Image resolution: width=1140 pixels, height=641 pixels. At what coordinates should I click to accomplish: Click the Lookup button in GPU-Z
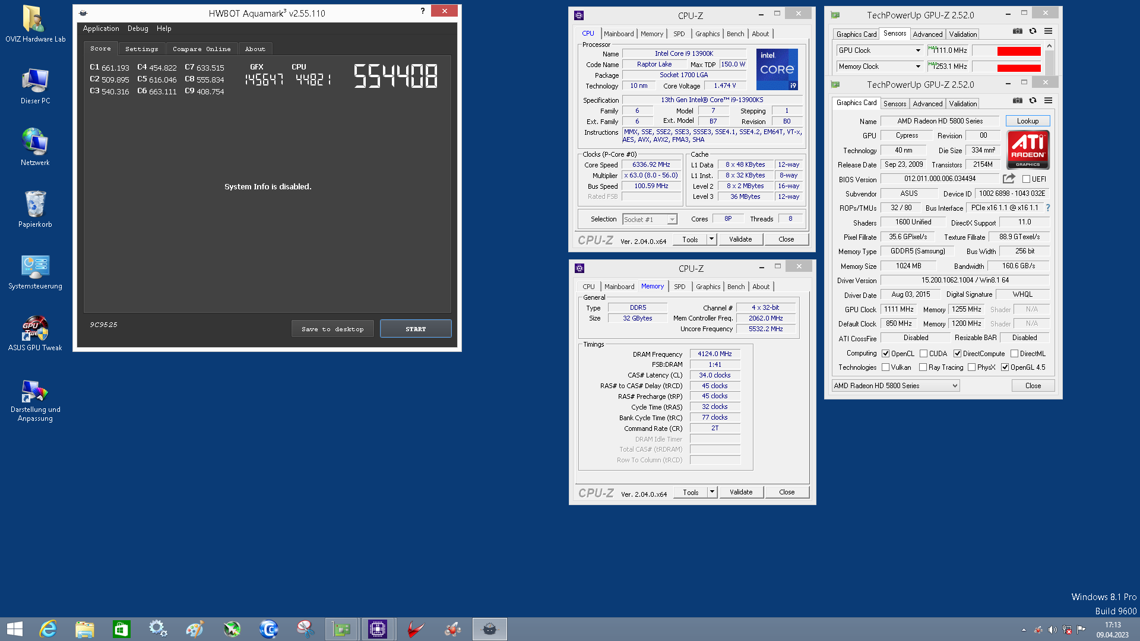coord(1028,121)
